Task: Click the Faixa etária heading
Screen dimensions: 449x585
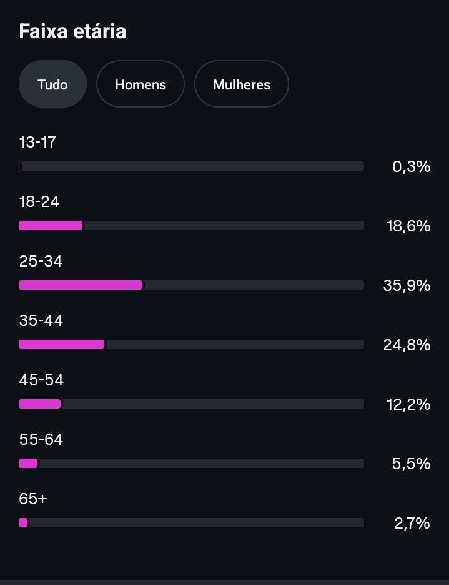Action: pyautogui.click(x=72, y=31)
